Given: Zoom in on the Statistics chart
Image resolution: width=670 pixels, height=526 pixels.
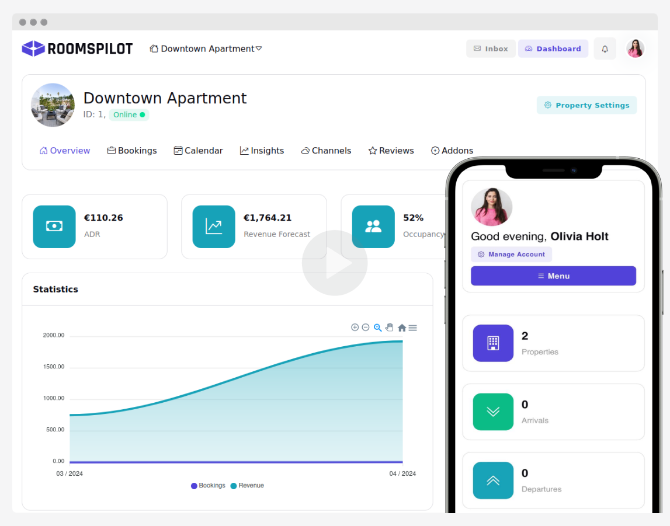Looking at the screenshot, I should tap(355, 328).
